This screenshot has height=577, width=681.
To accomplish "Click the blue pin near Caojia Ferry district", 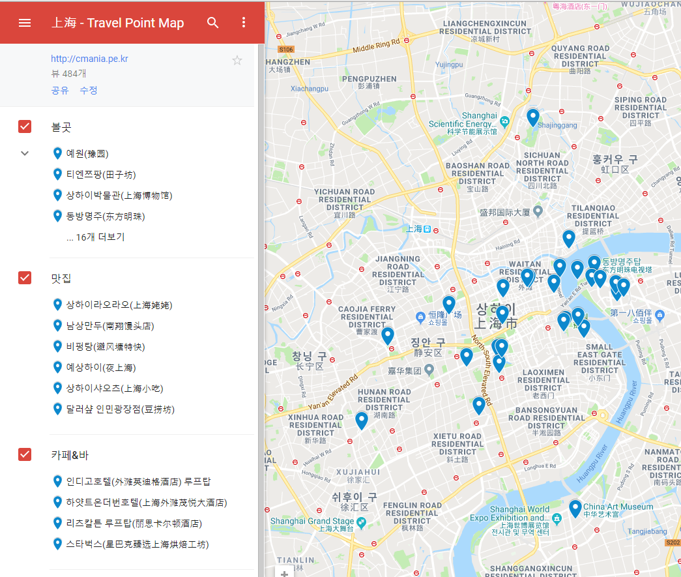I will (x=387, y=336).
